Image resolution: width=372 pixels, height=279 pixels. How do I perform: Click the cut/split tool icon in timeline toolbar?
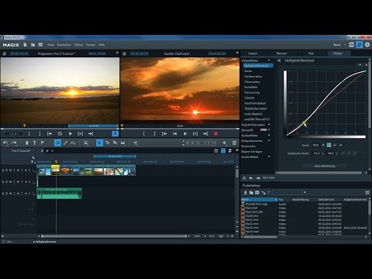(136, 143)
